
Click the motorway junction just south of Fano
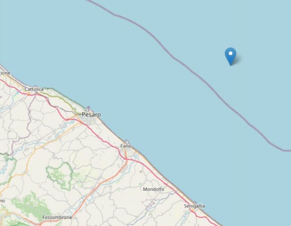[x=126, y=159]
